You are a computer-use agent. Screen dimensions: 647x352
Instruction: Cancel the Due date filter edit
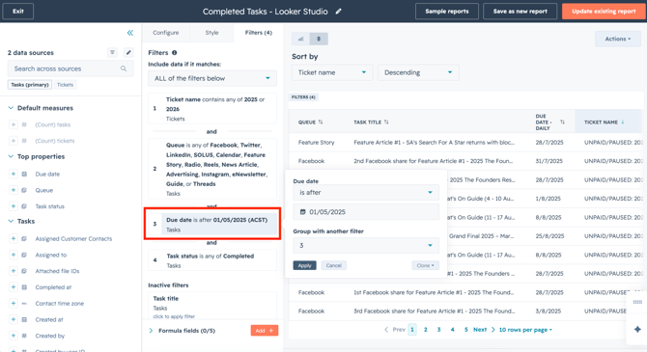click(x=333, y=265)
